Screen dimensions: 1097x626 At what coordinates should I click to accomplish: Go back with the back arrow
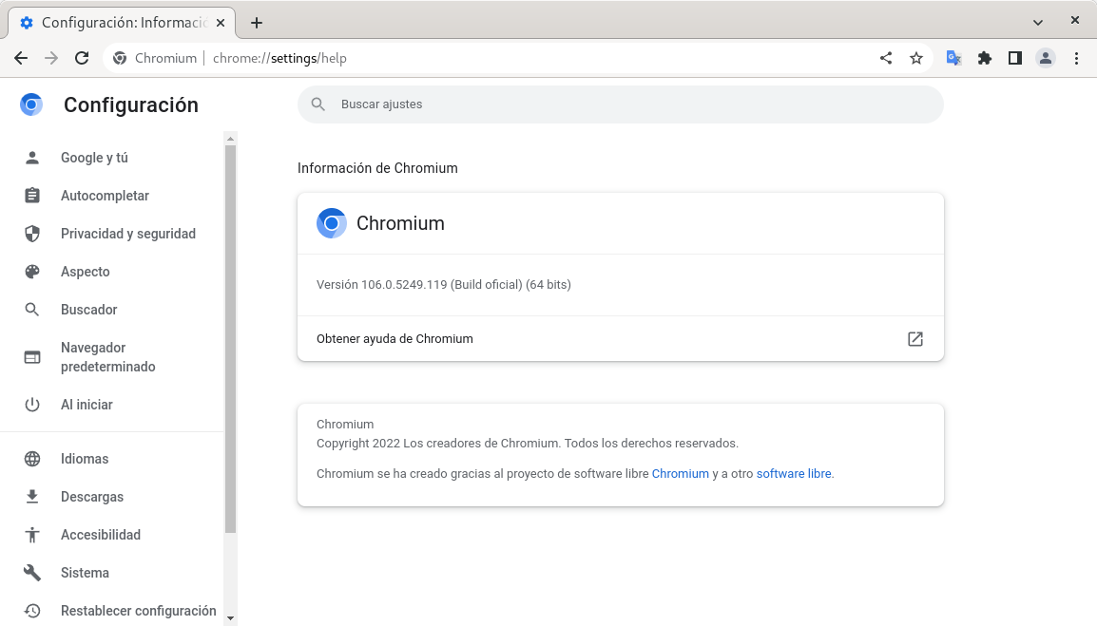point(21,58)
